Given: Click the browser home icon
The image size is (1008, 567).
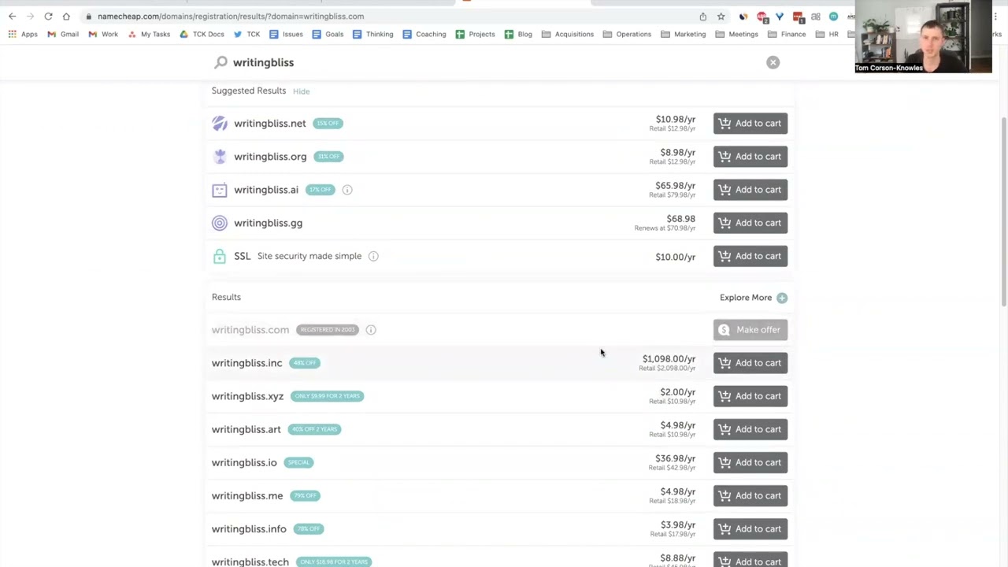Looking at the screenshot, I should [66, 16].
